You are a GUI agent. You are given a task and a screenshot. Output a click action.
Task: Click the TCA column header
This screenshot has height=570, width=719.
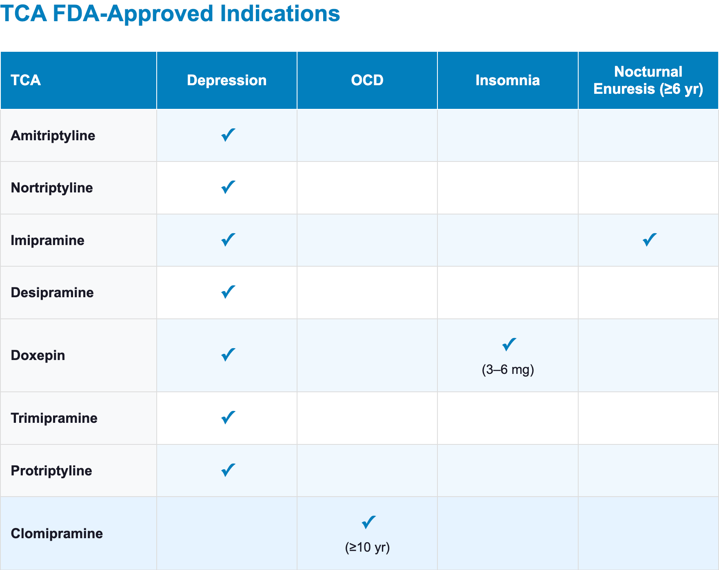point(26,80)
